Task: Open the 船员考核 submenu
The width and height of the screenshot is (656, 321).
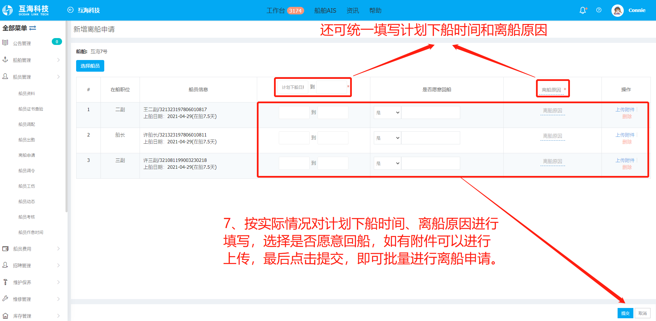Action: (27, 217)
